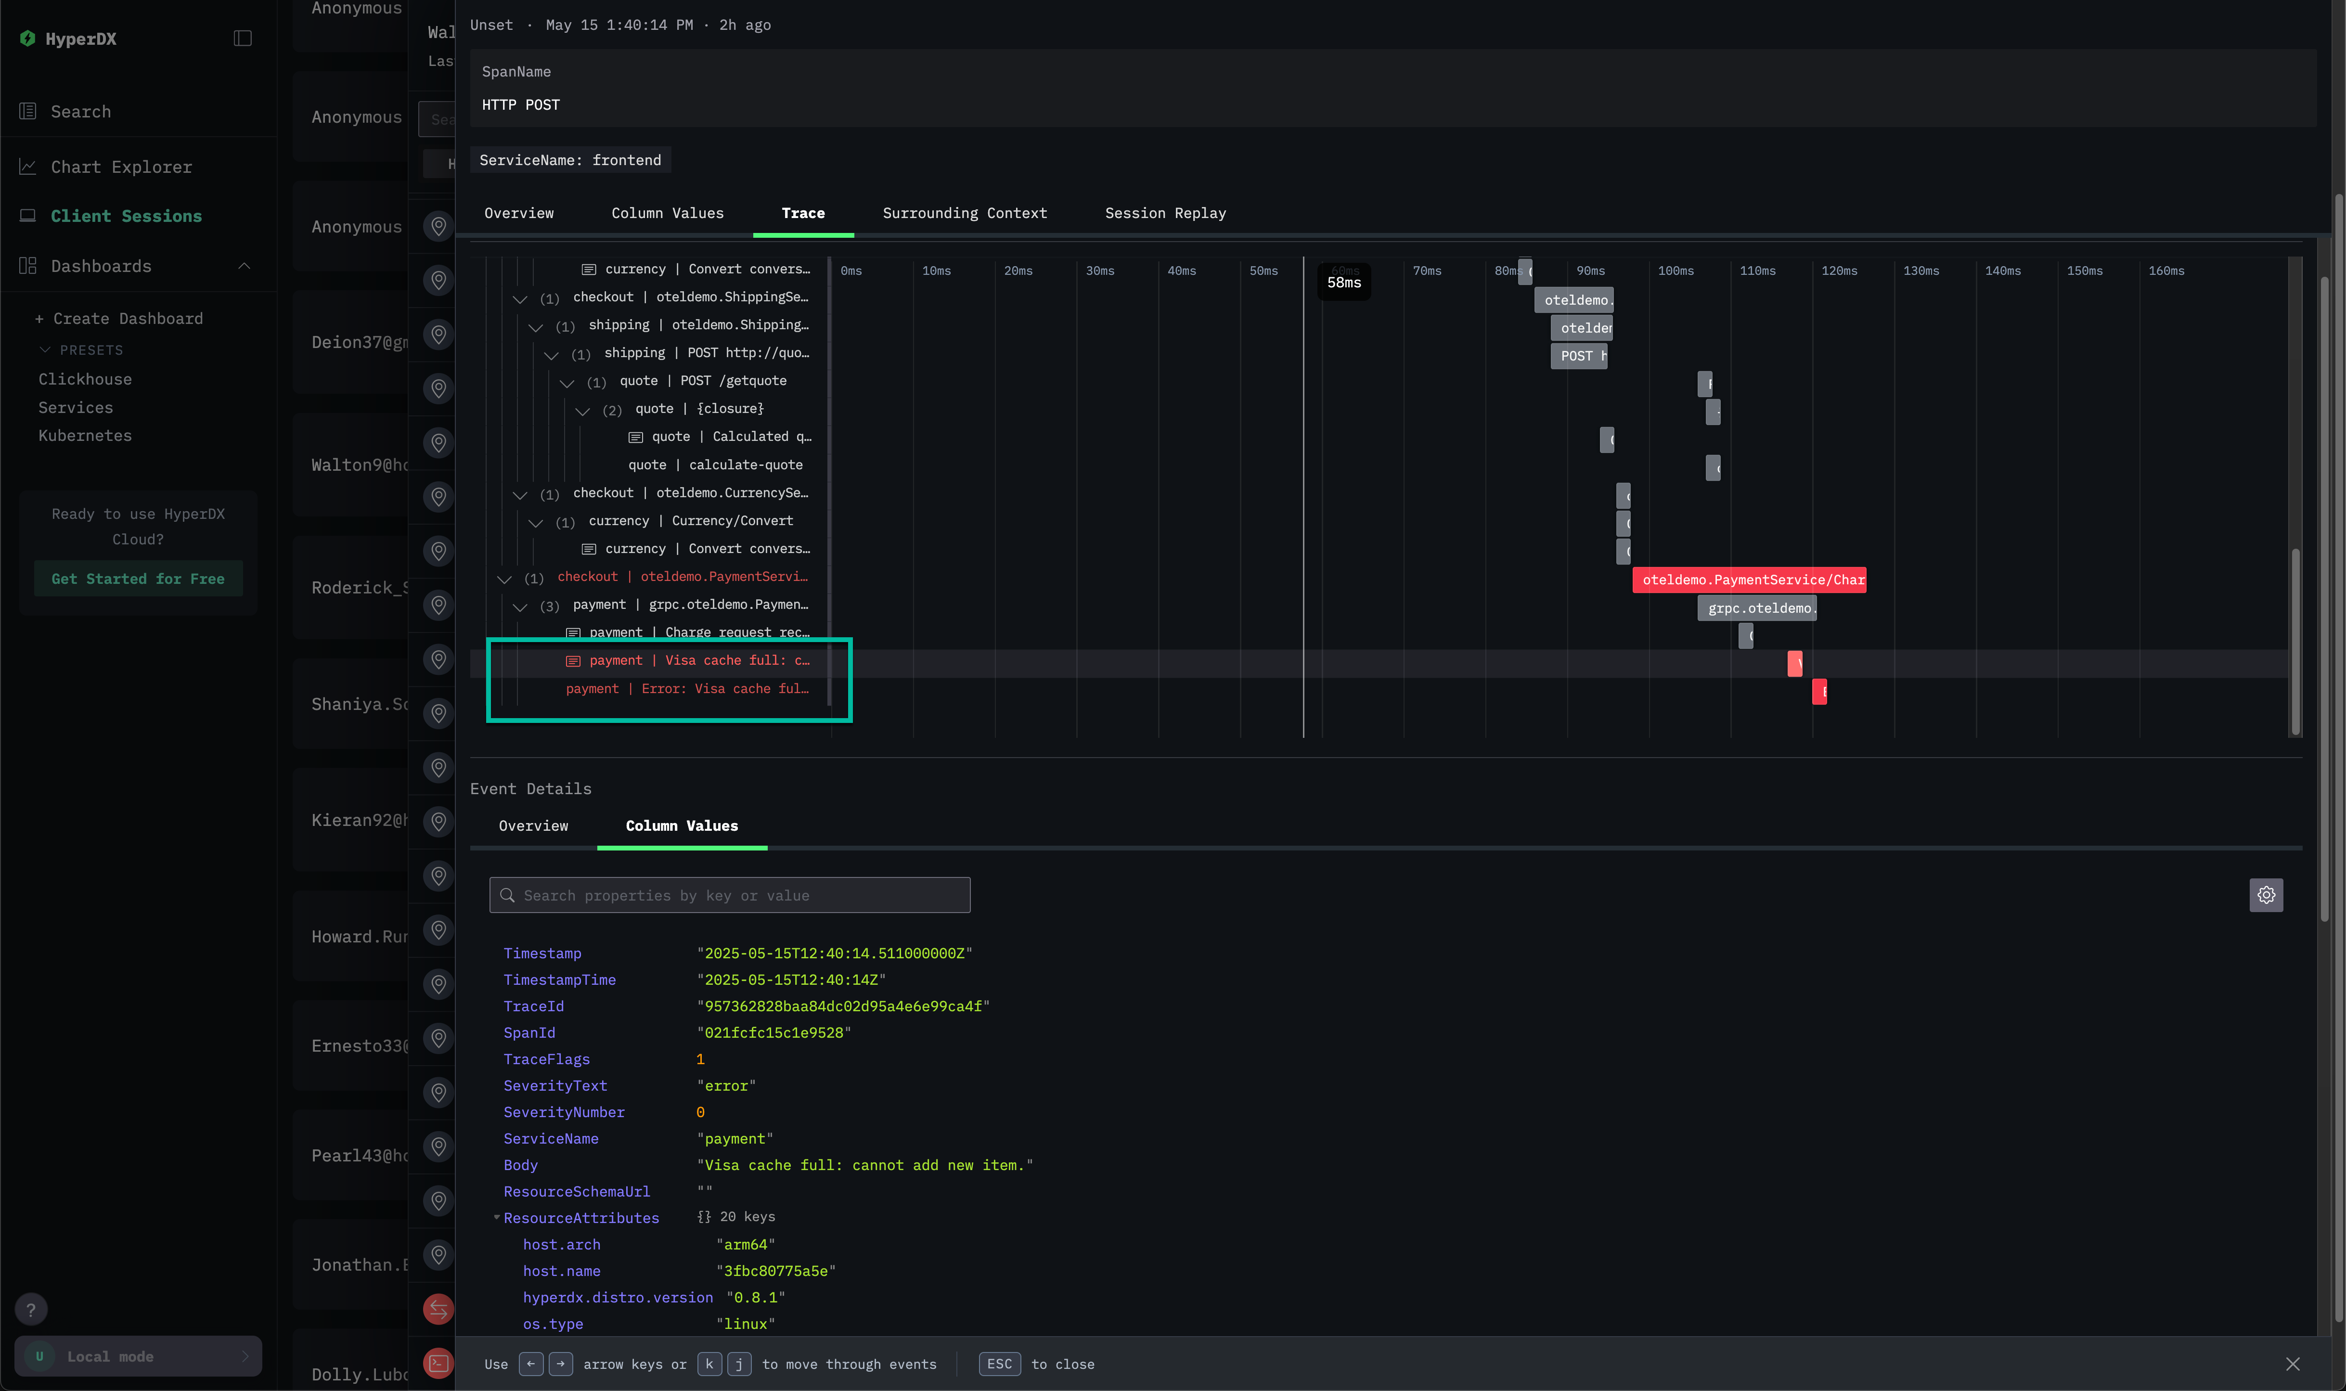Open Chart Explorer in the sidebar
Screen dimensions: 2346x1391
click(x=121, y=167)
